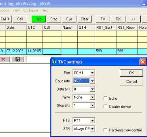
Task: Close the TNC settings dialog
Action: point(143,62)
